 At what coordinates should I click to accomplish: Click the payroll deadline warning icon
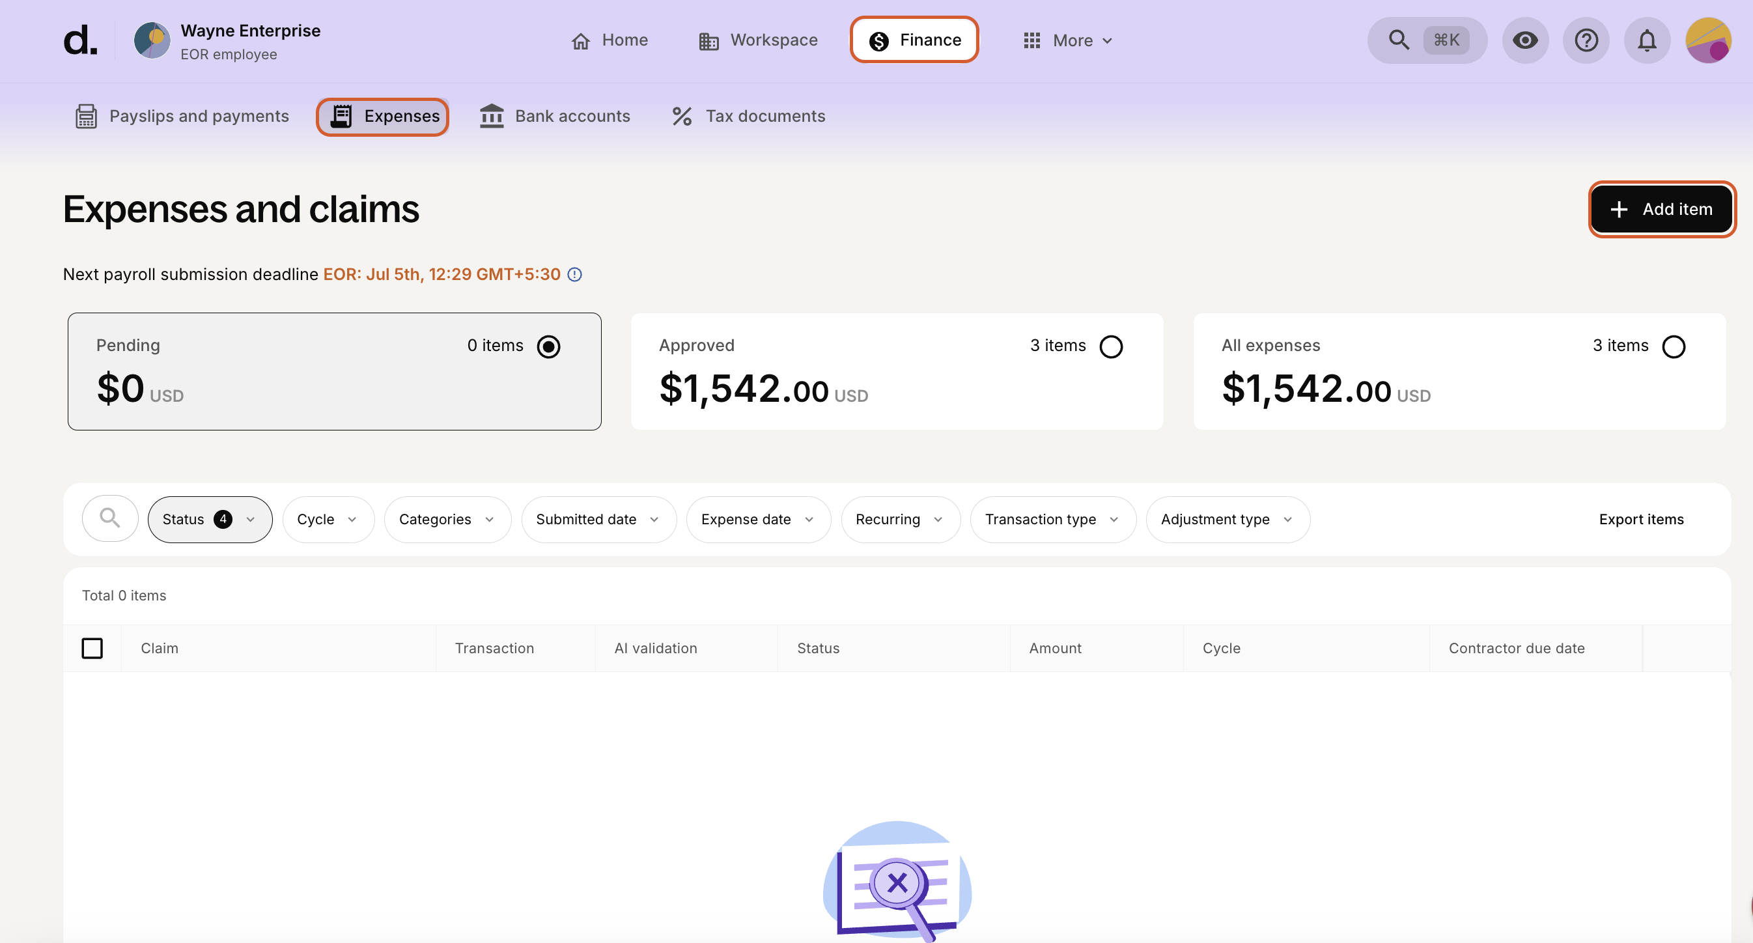[x=575, y=274]
